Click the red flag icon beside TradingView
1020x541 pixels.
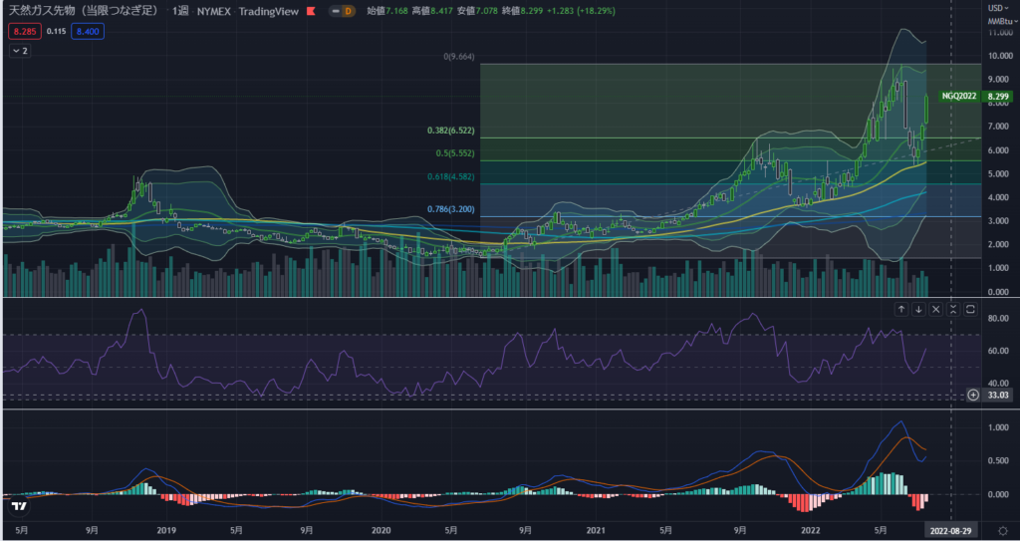pyautogui.click(x=314, y=10)
